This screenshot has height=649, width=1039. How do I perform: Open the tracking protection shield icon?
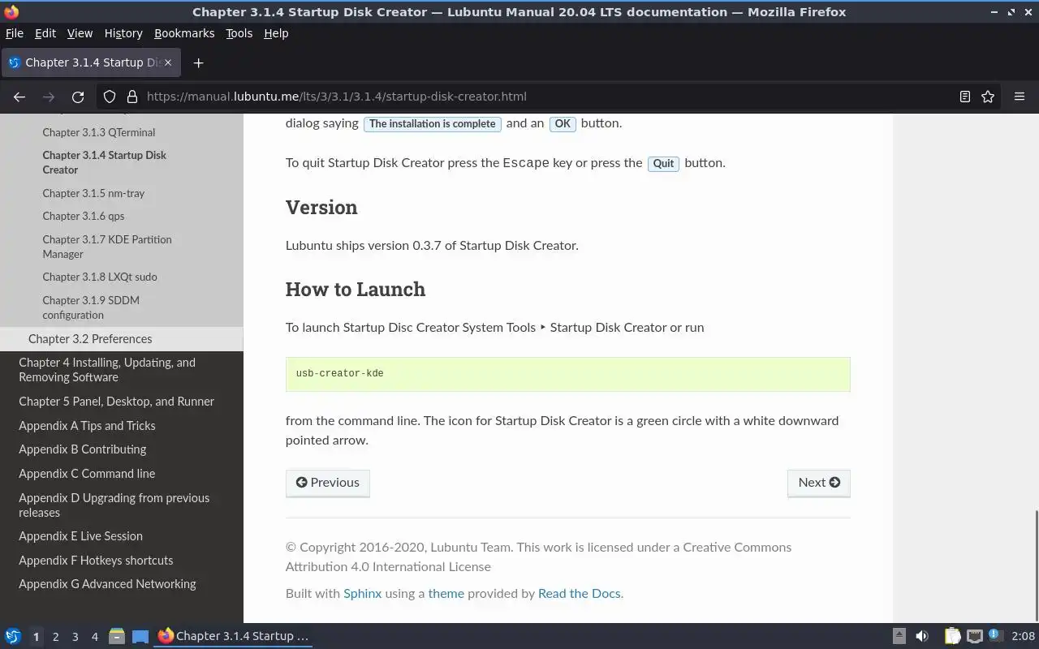110,97
